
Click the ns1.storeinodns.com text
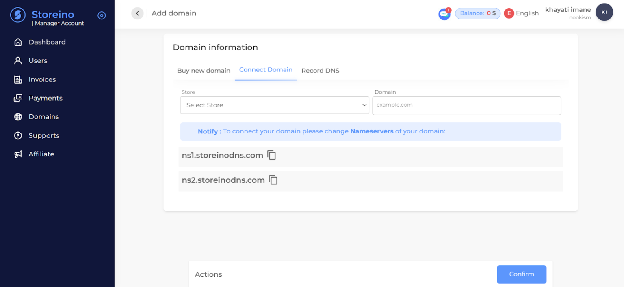click(x=223, y=155)
